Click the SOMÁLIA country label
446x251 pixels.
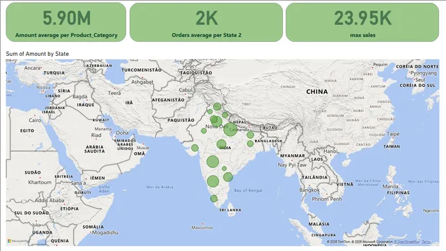point(93,227)
